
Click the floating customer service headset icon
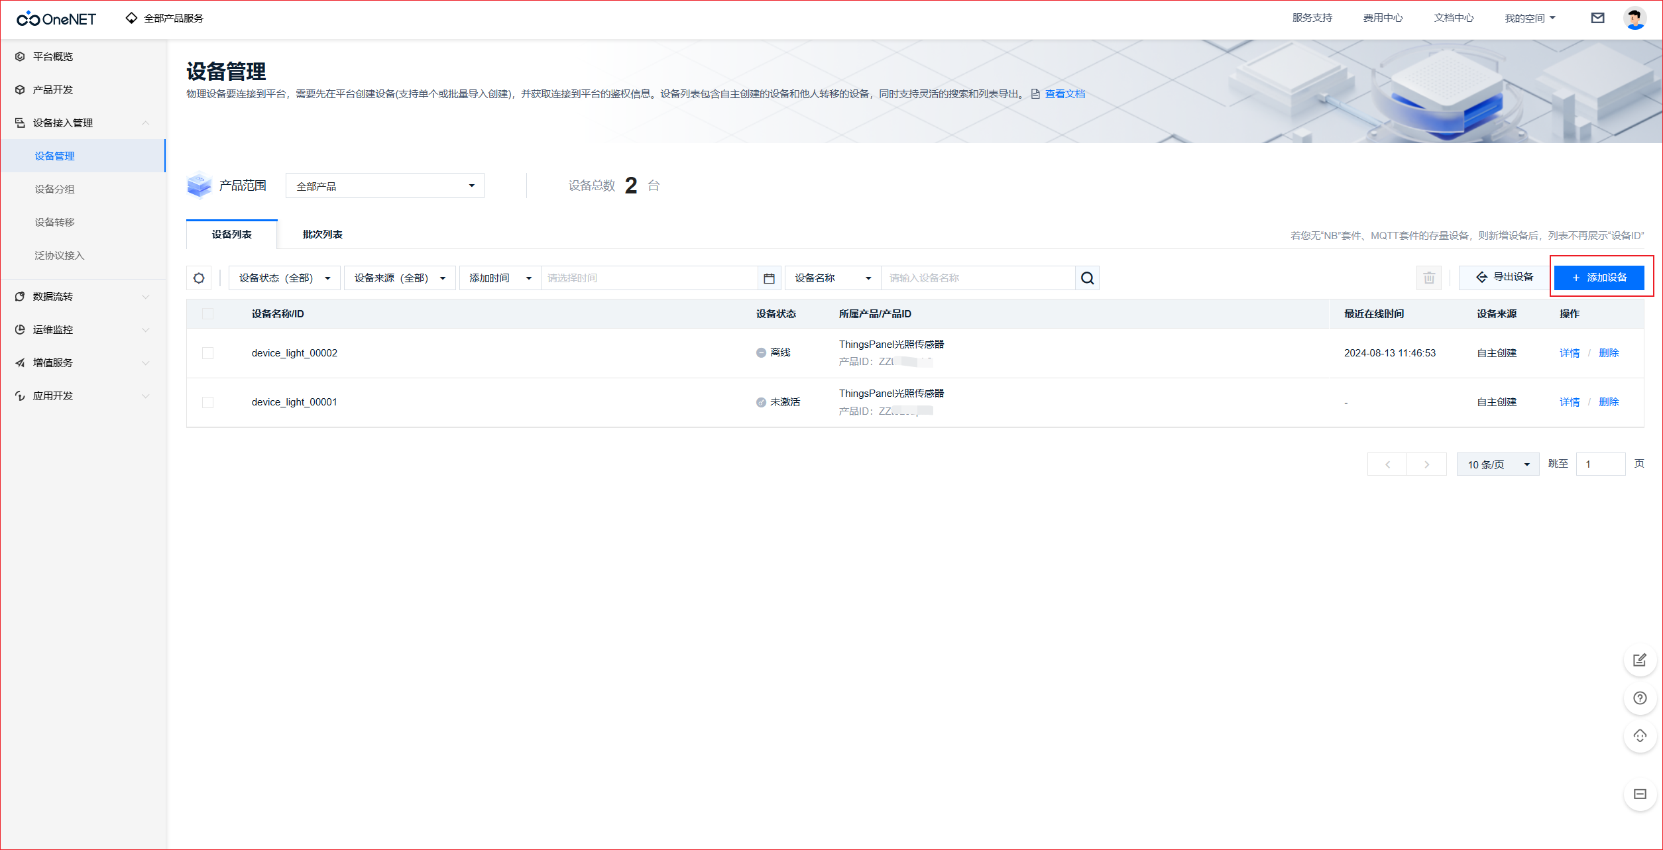click(1640, 736)
